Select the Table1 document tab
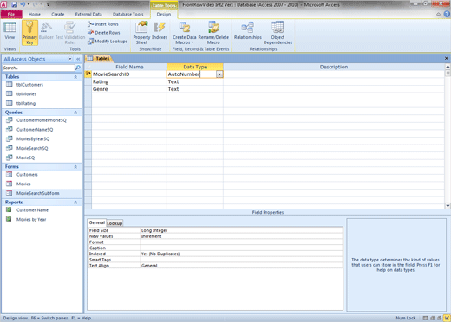451x322 pixels. (99, 59)
